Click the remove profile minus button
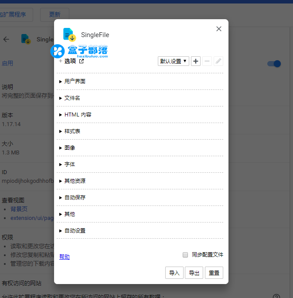This screenshot has height=298, width=293. 207,61
